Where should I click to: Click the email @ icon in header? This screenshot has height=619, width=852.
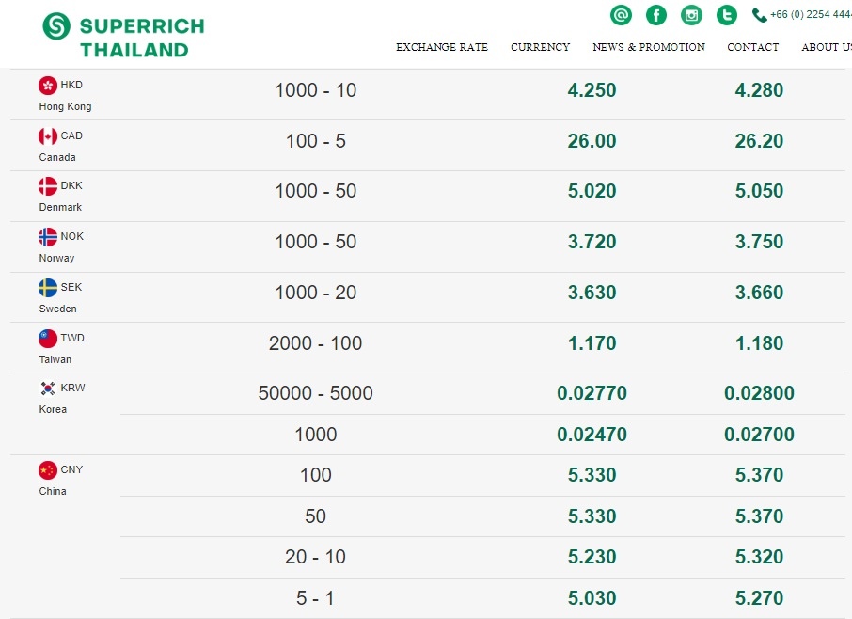coord(621,15)
